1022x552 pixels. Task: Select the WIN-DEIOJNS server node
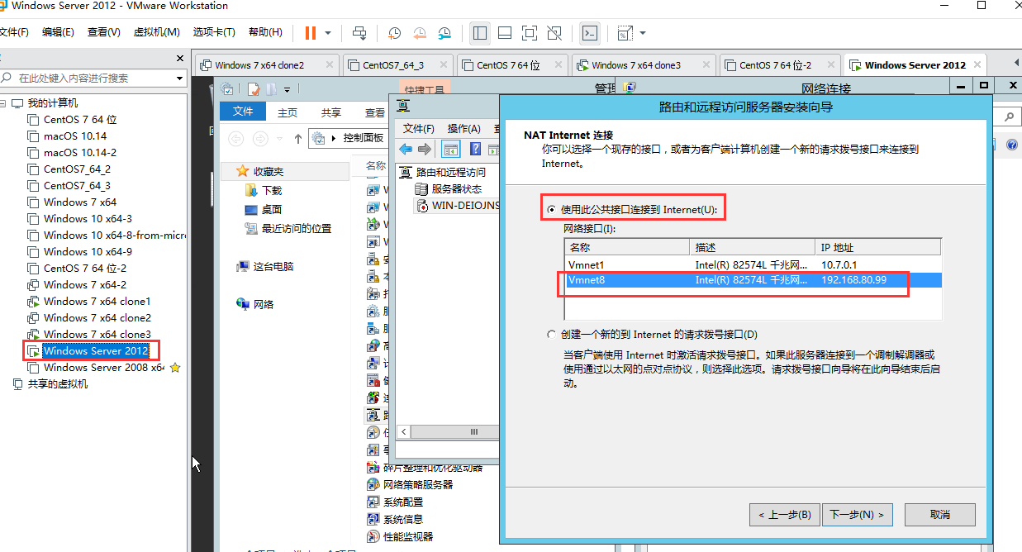(x=458, y=205)
